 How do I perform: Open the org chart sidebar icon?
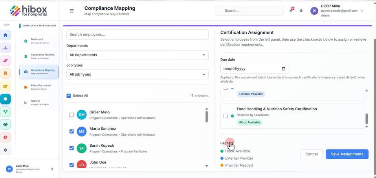click(5, 48)
